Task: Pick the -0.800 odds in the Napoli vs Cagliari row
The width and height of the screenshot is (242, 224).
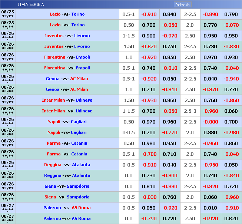Action: (210, 122)
